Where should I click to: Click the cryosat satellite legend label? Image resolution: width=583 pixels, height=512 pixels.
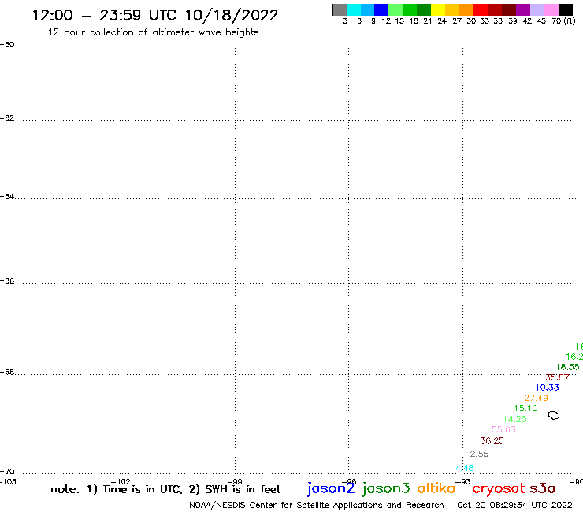(x=499, y=489)
